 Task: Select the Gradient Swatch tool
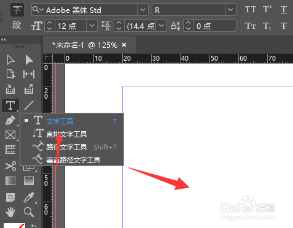10,181
